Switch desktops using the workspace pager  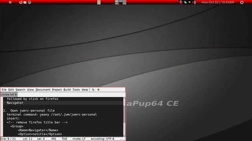pyautogui.click(x=121, y=2)
